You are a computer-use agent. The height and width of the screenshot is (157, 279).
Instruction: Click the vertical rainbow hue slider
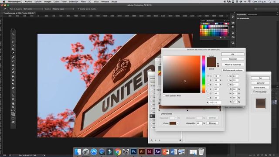(x=204, y=74)
